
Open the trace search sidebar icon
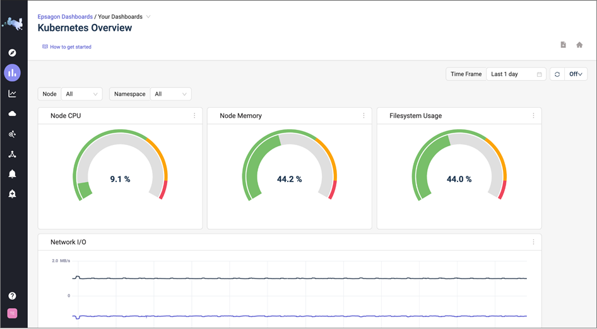click(x=12, y=134)
